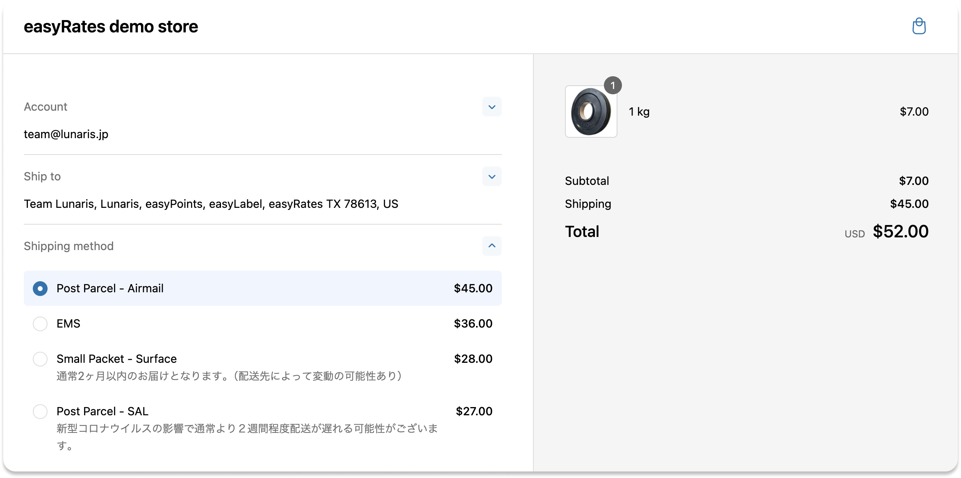Click the quantity badge on the product image
This screenshot has width=961, height=478.
coord(613,86)
